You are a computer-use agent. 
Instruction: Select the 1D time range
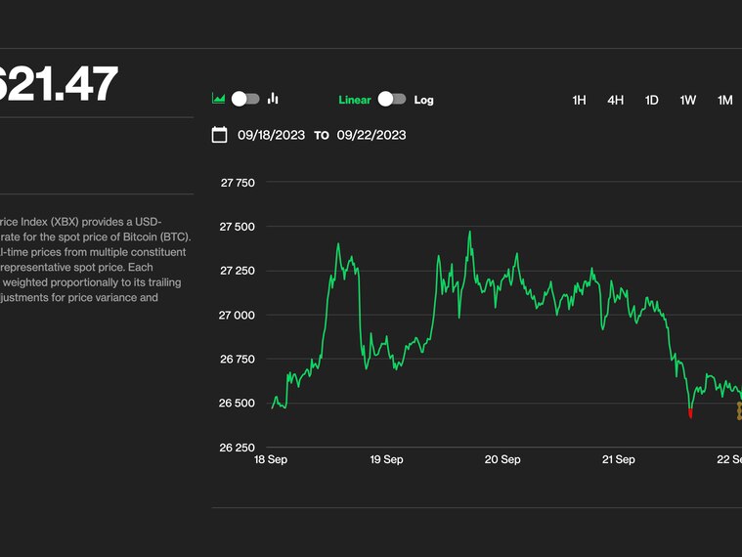coord(651,100)
